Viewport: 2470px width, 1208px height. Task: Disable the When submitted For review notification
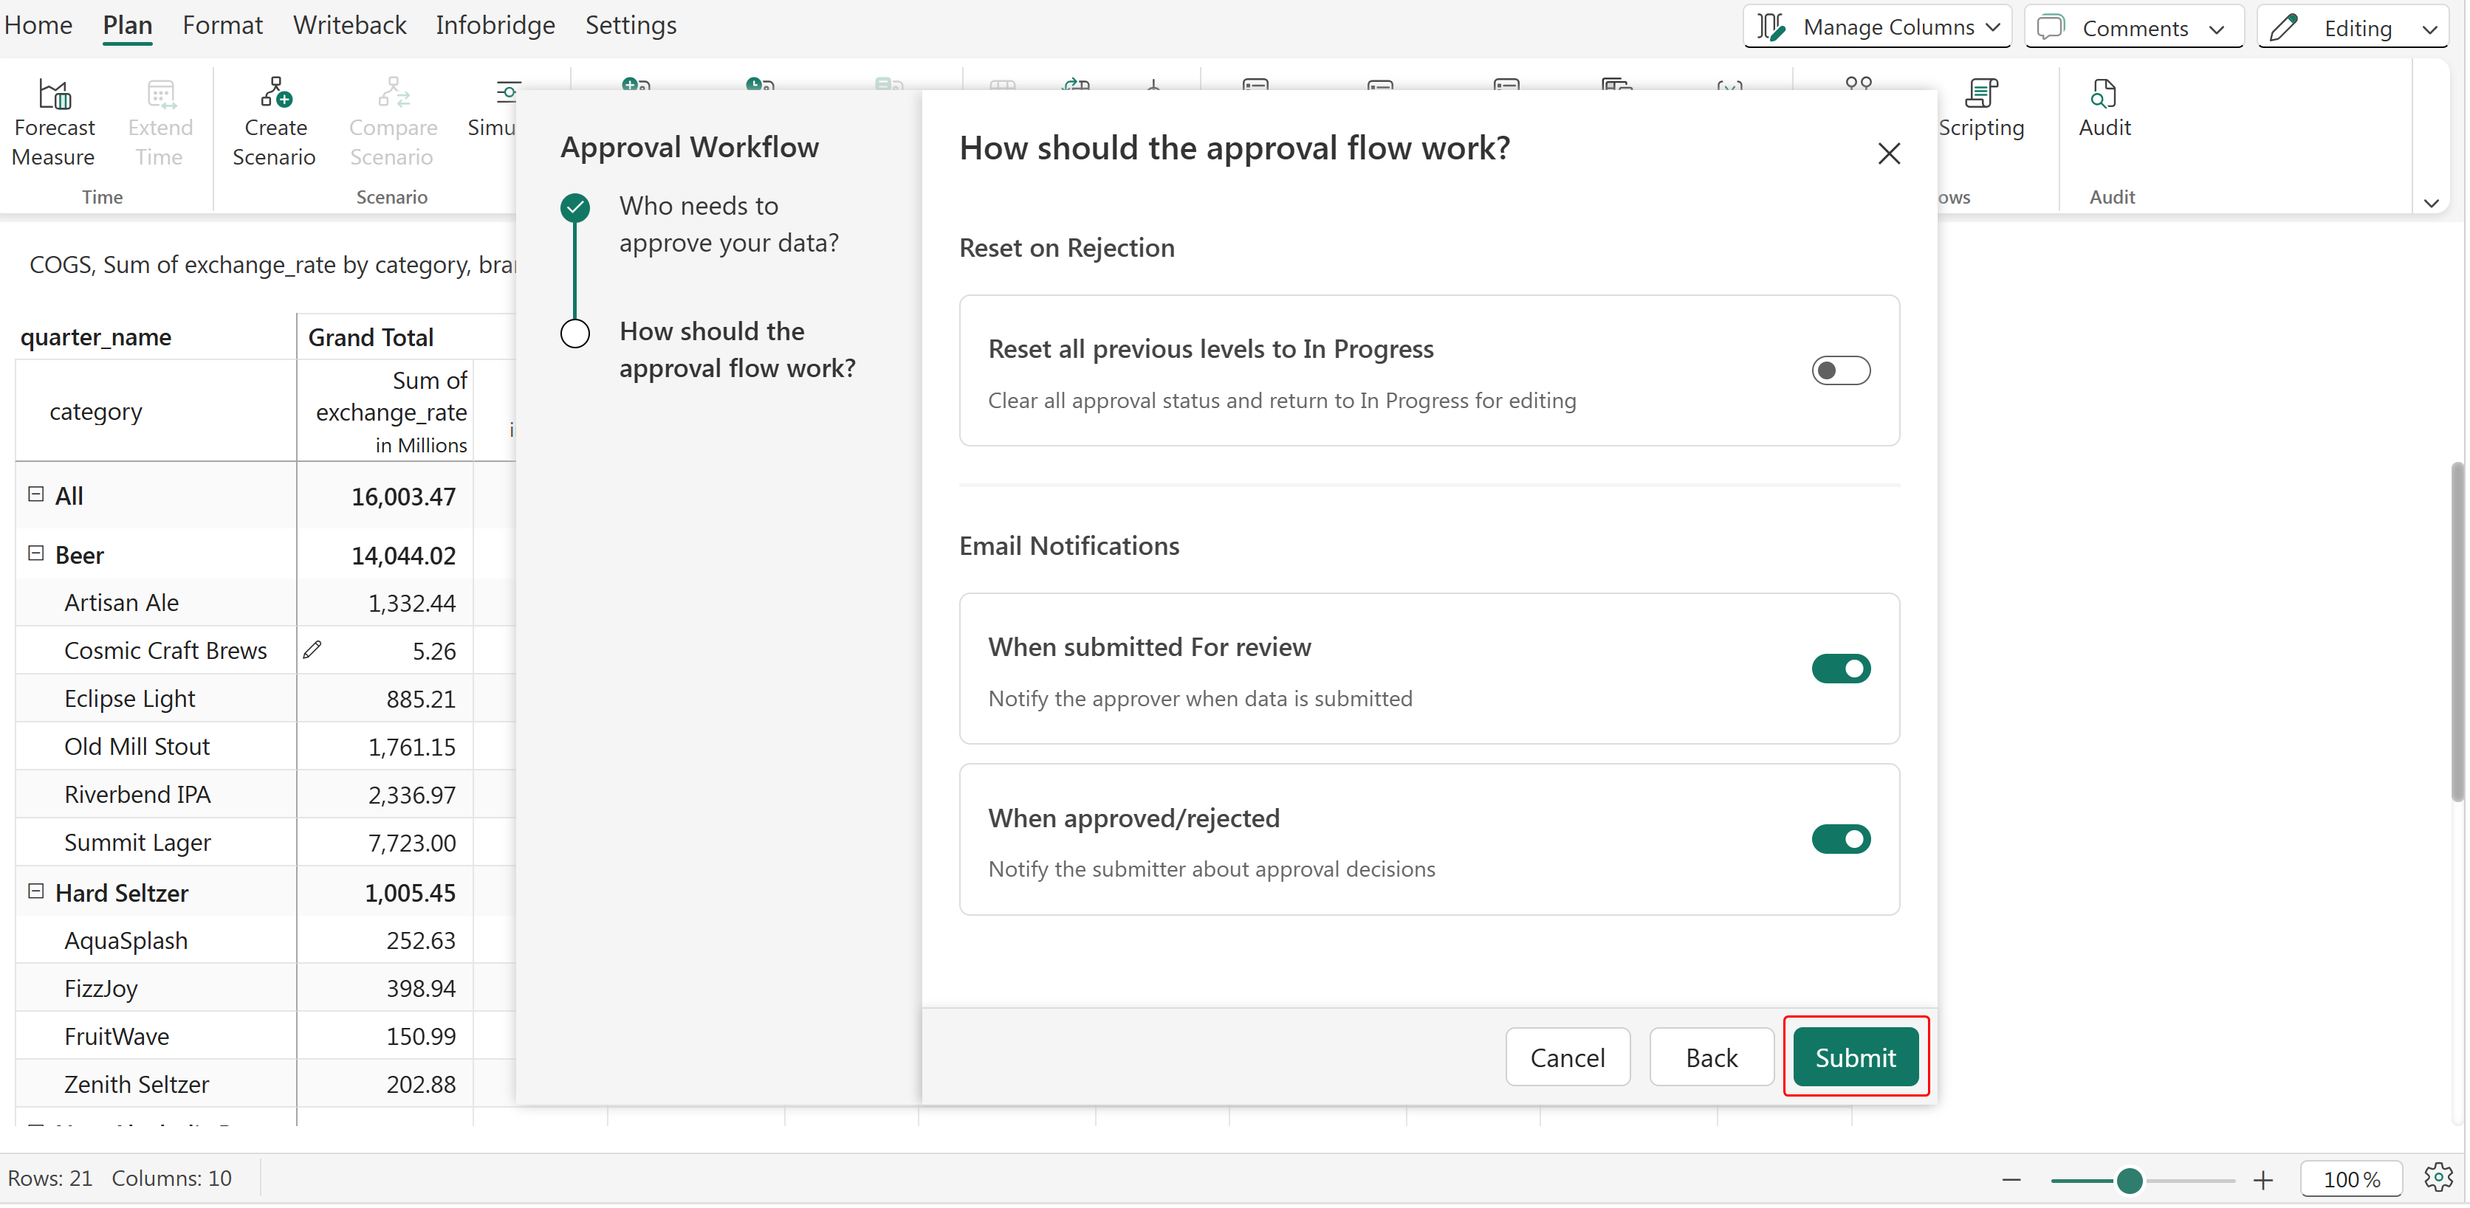point(1840,668)
